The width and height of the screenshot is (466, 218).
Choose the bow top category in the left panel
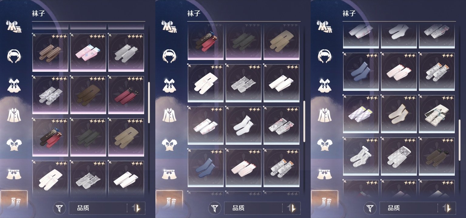point(14,144)
